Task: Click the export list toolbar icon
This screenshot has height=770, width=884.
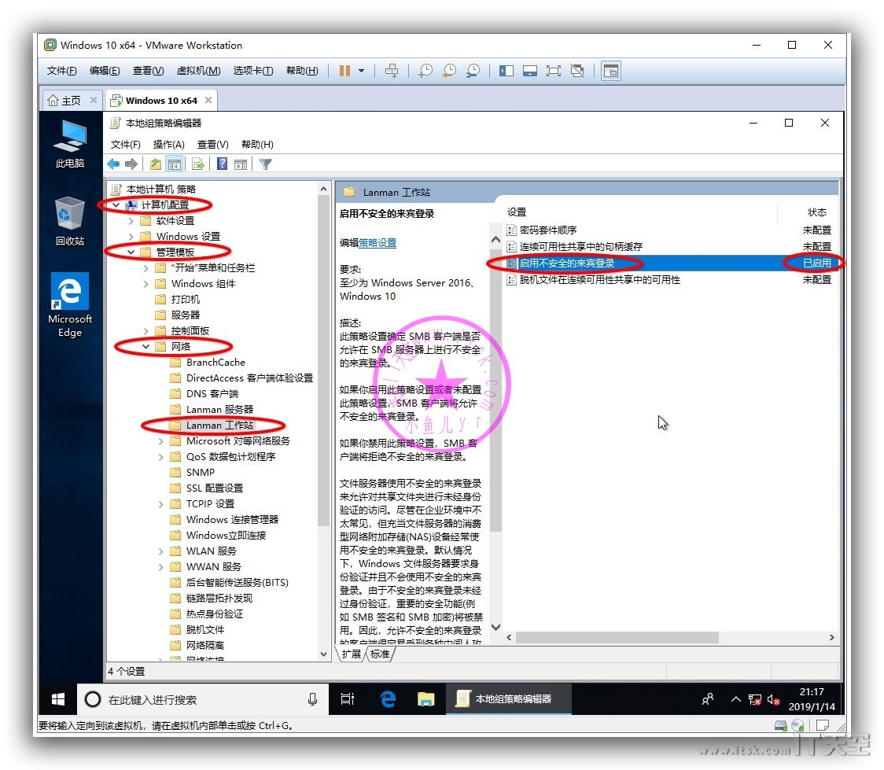Action: coord(198,164)
